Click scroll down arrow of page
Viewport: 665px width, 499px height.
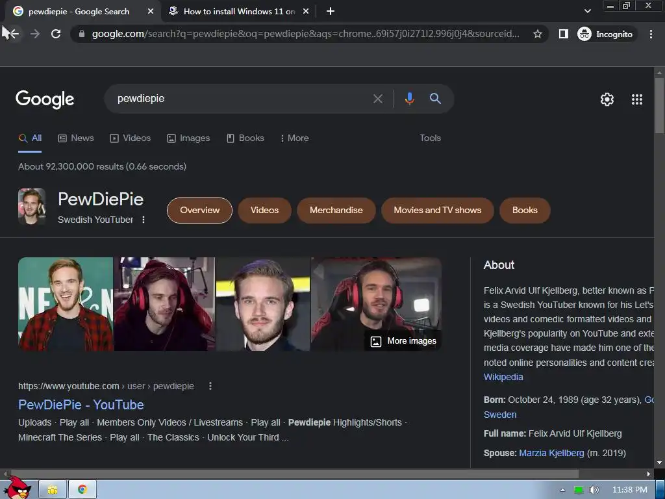[659, 463]
